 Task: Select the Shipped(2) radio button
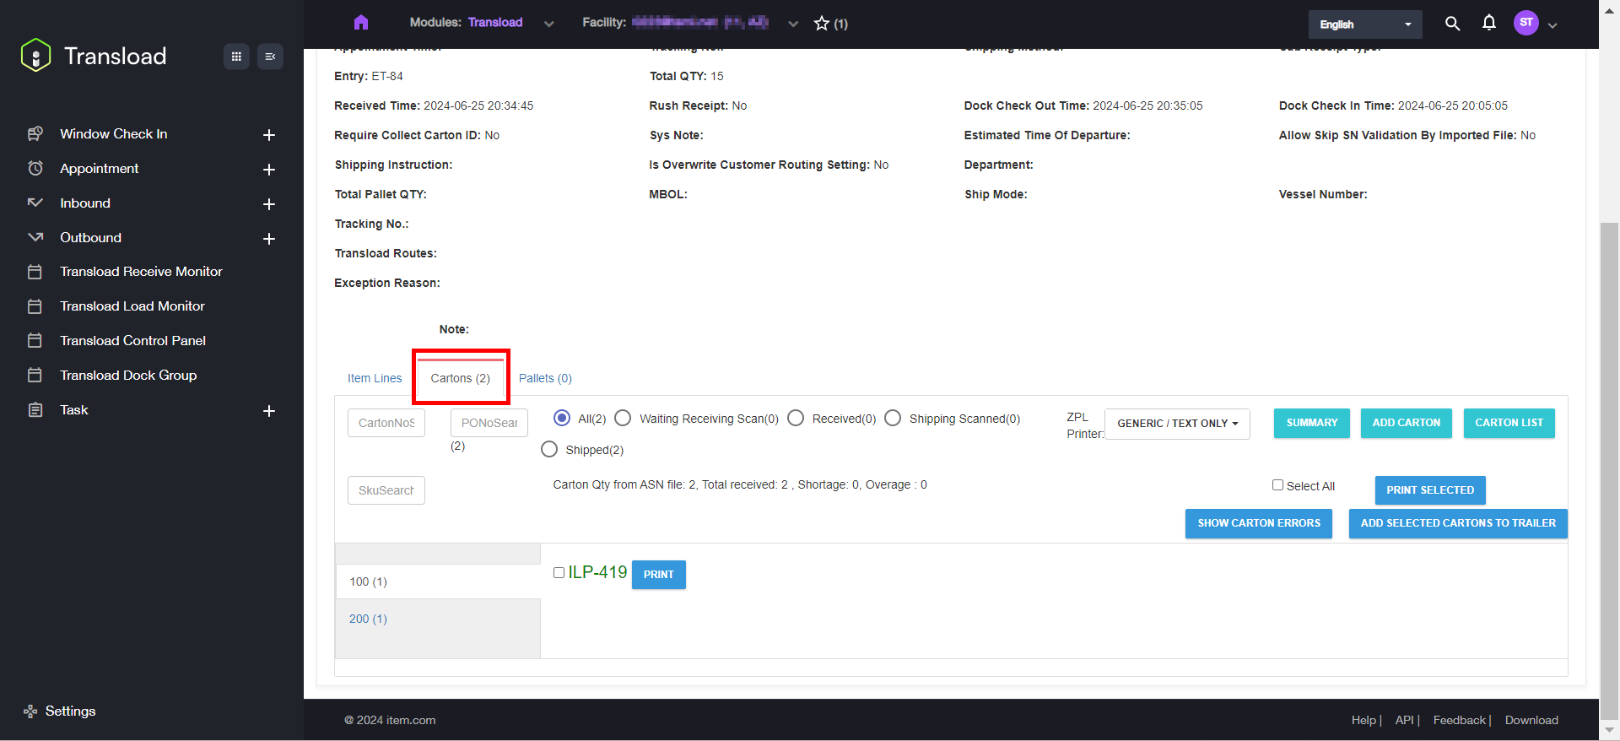click(x=549, y=450)
